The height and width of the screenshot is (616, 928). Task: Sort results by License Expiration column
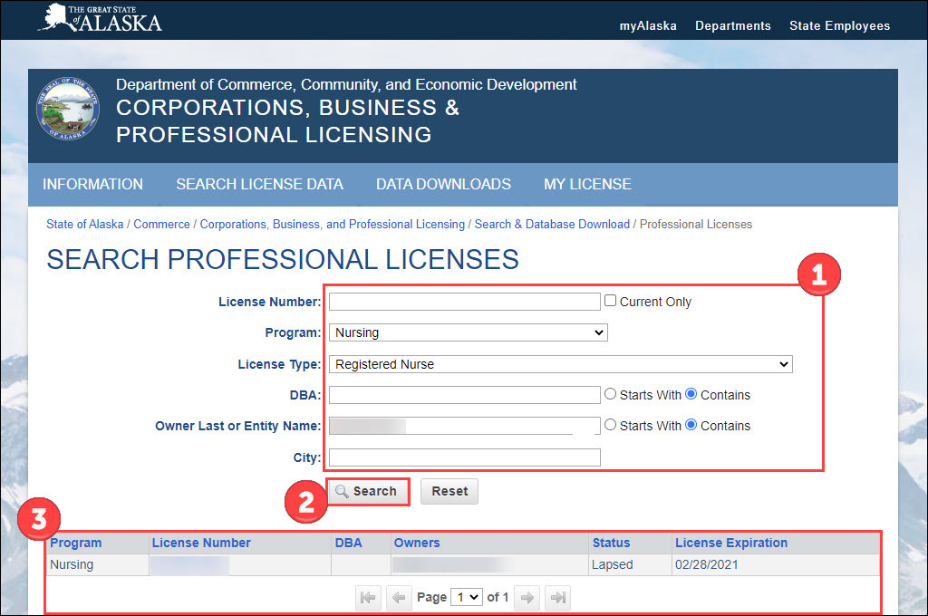coord(731,543)
